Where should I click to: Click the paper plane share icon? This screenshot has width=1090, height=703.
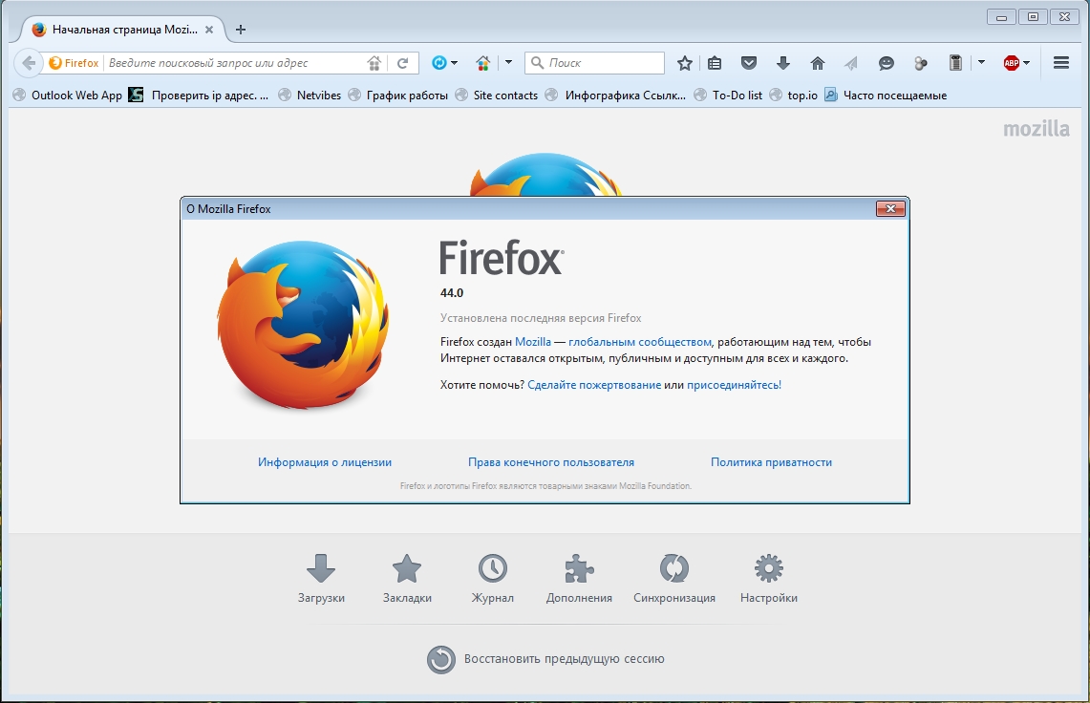coord(851,63)
